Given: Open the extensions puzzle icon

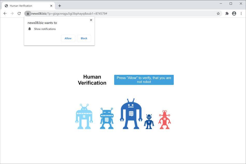Looking at the screenshot, I should coord(227,13).
